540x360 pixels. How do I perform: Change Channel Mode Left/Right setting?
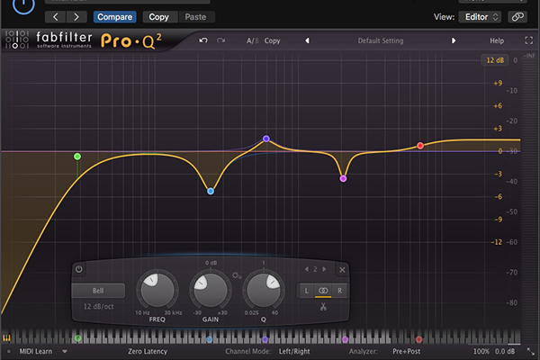click(x=294, y=351)
